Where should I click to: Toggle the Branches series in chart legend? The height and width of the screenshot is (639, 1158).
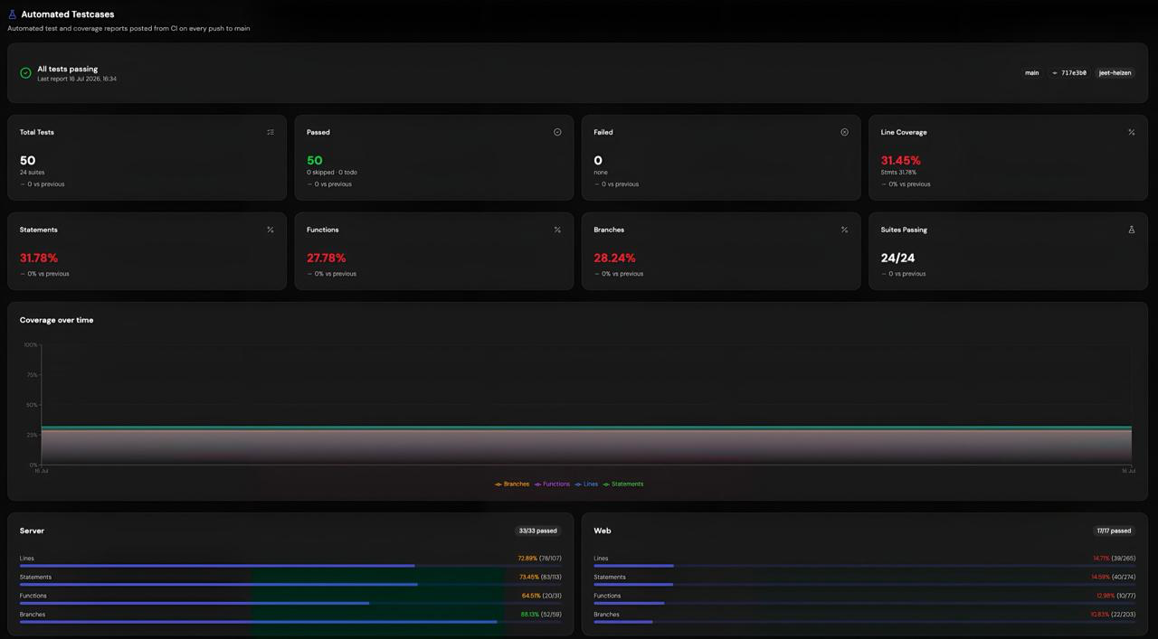512,484
